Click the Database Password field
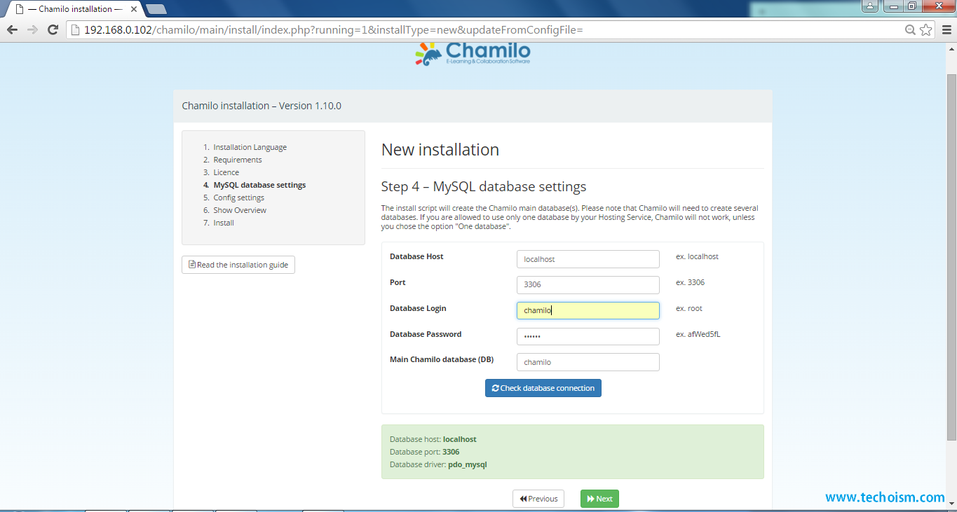Image resolution: width=957 pixels, height=512 pixels. pos(588,336)
